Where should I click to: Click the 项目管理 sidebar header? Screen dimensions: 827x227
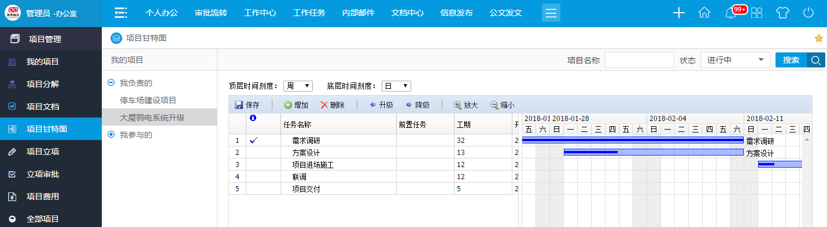pyautogui.click(x=51, y=39)
